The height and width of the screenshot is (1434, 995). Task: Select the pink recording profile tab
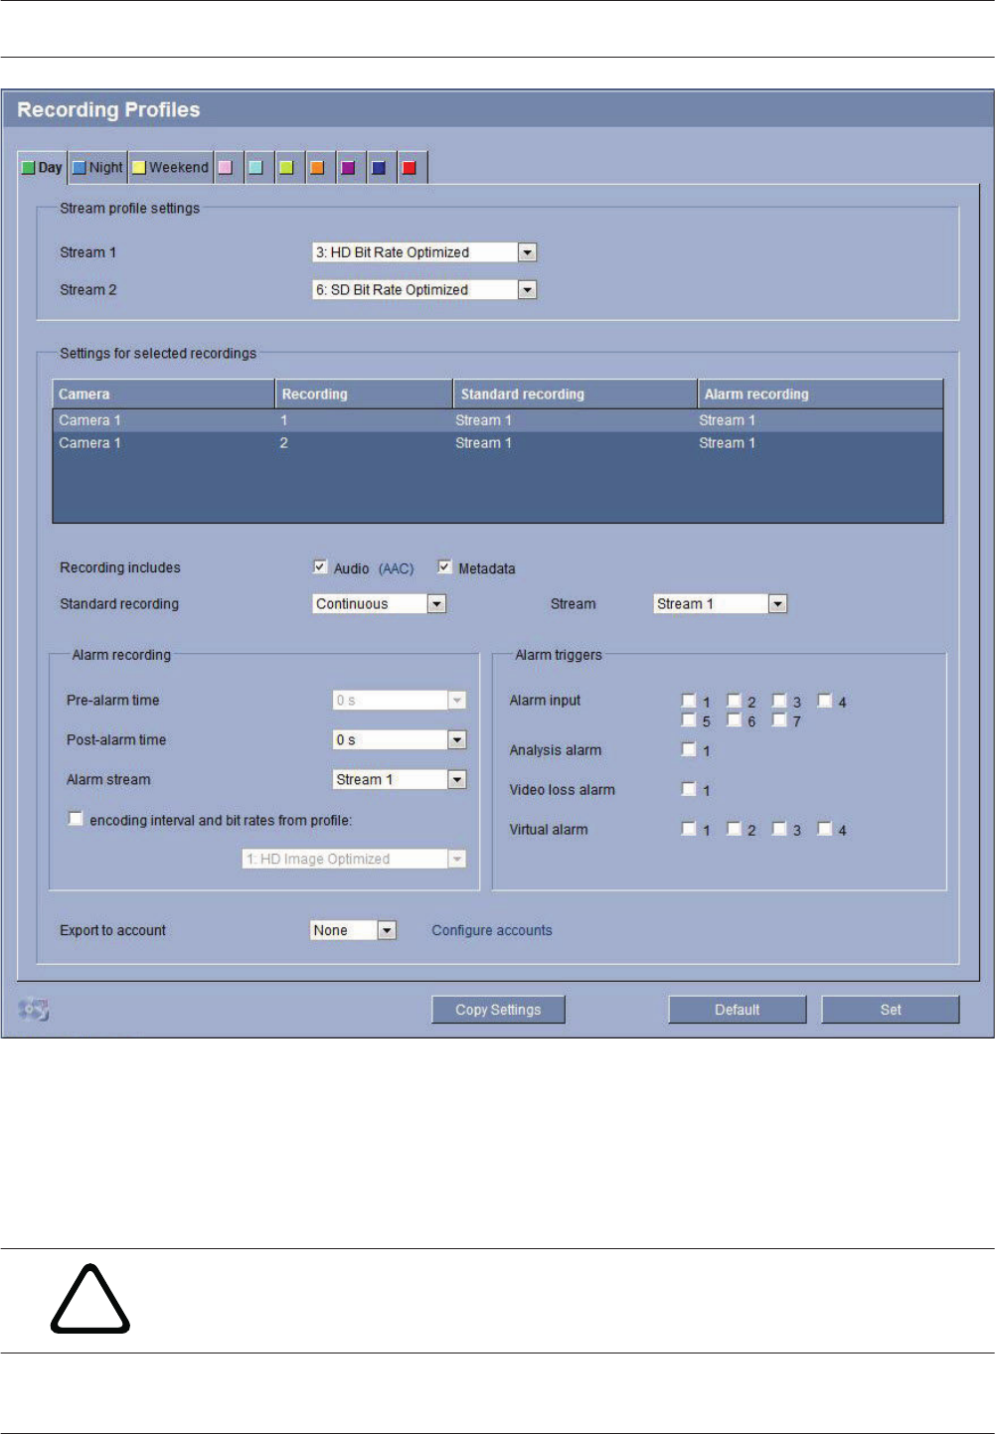(226, 168)
